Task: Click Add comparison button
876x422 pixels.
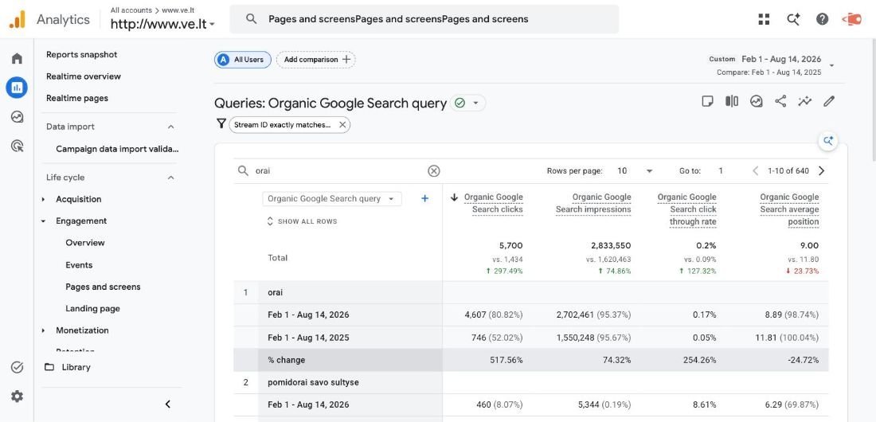Action: click(315, 59)
